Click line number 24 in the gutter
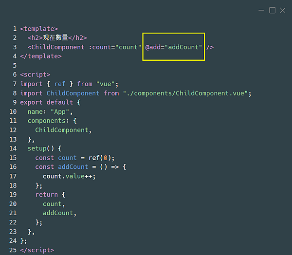This screenshot has width=292, height=255. click(13, 241)
